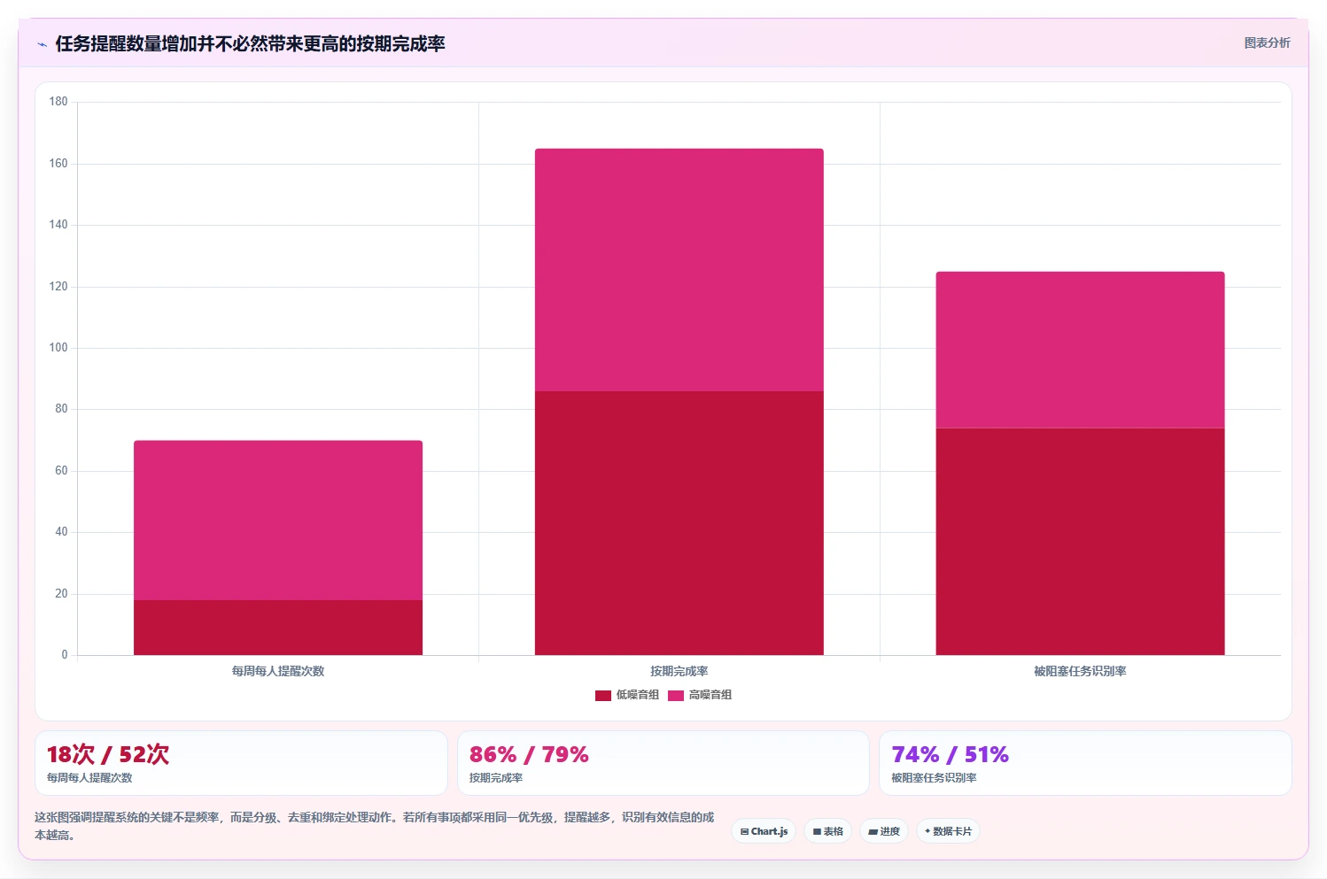Click the 86% / 79% stat card
Screen dimensions: 1327x879
(663, 763)
